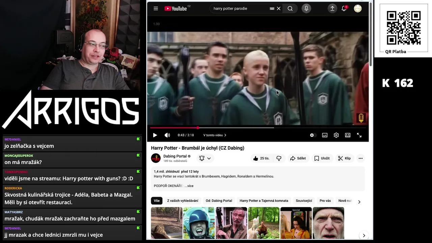This screenshot has height=243, width=432.
Task: Click chat message 'jo zelňačka s vejcem'
Action: coord(29,146)
